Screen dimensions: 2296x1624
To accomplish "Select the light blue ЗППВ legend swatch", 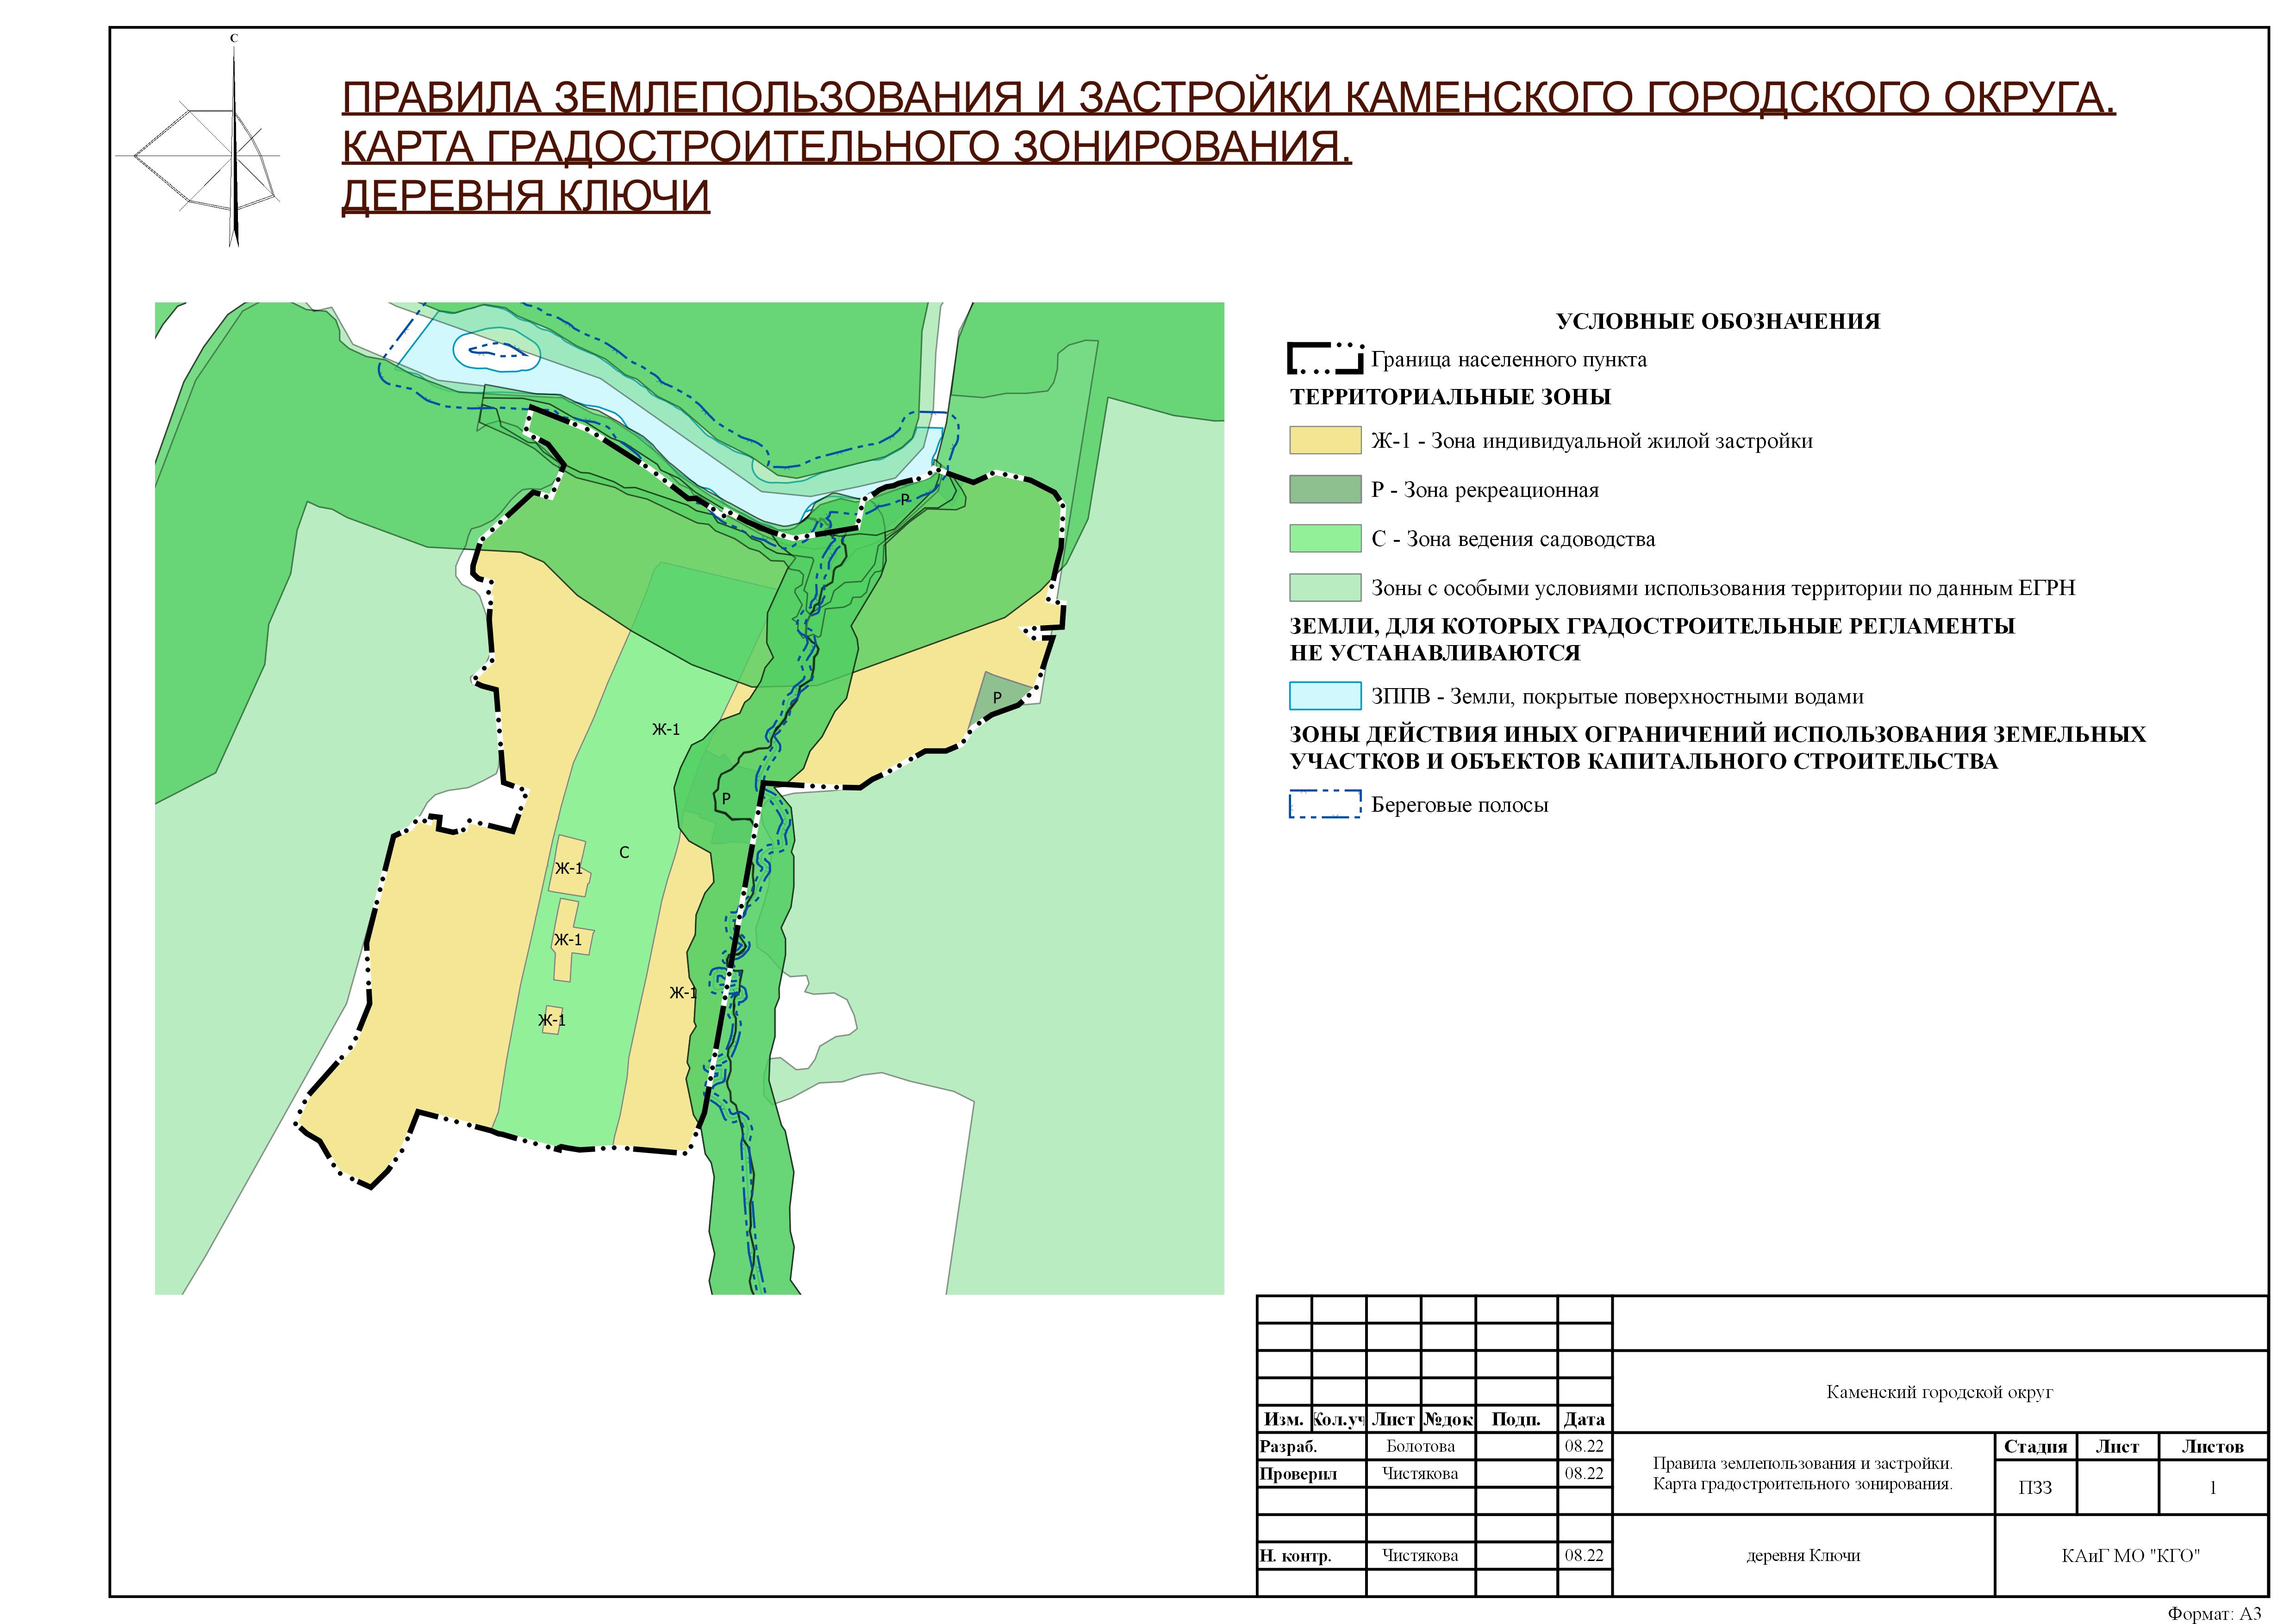I will 1325,696.
